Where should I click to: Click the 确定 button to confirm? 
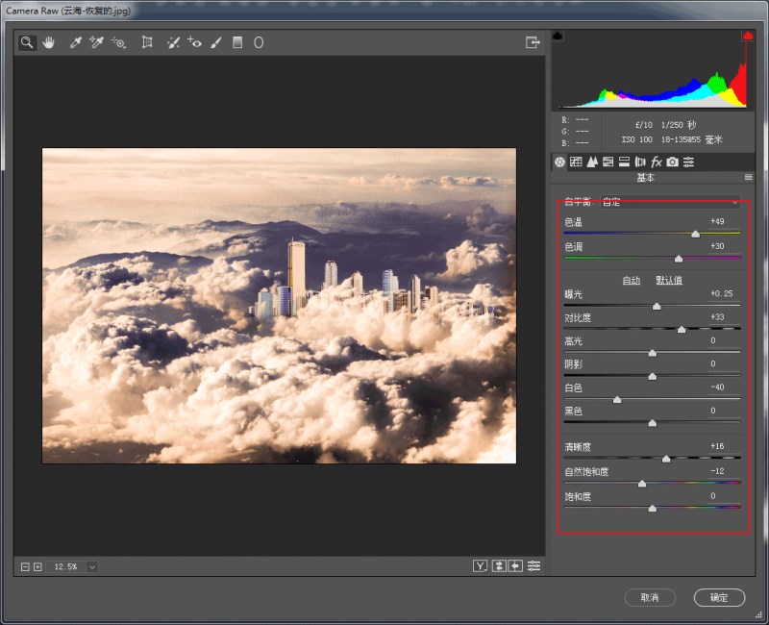(719, 598)
